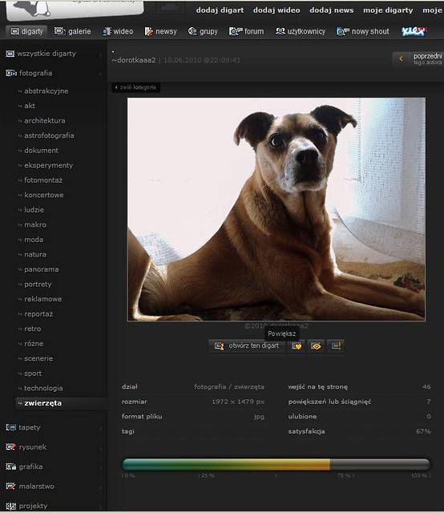The image size is (444, 513).
Task: Click the grafika sidebar icon
Action: [10, 467]
